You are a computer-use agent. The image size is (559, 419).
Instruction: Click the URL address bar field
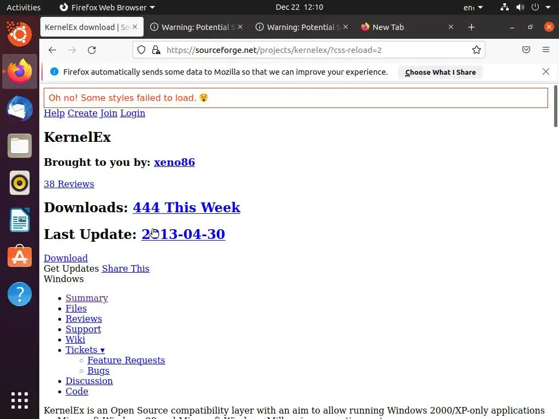pyautogui.click(x=309, y=50)
